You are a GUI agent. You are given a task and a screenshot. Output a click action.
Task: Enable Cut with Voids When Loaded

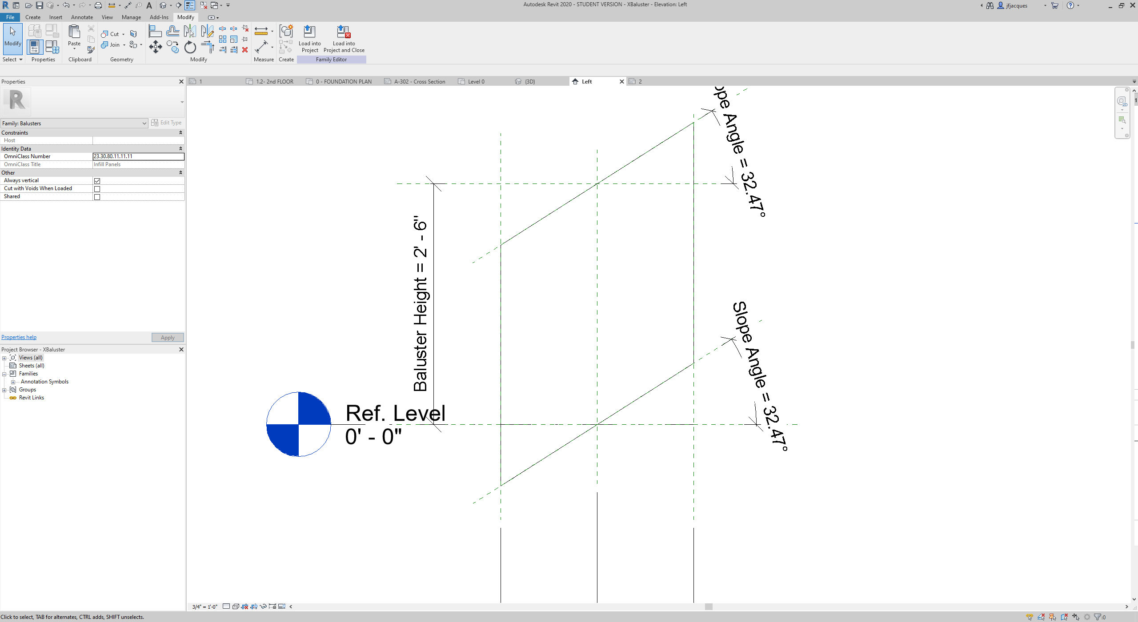[x=97, y=189]
